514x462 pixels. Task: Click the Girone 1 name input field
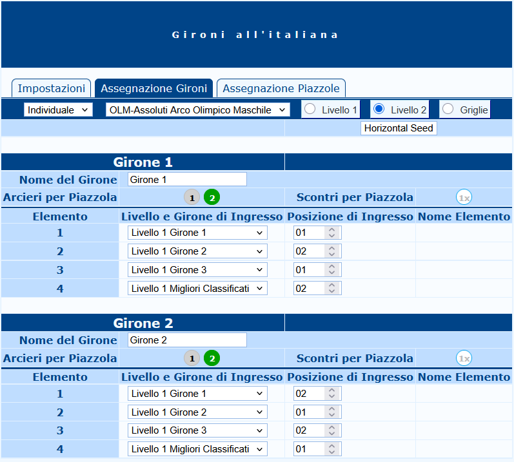[x=187, y=179]
